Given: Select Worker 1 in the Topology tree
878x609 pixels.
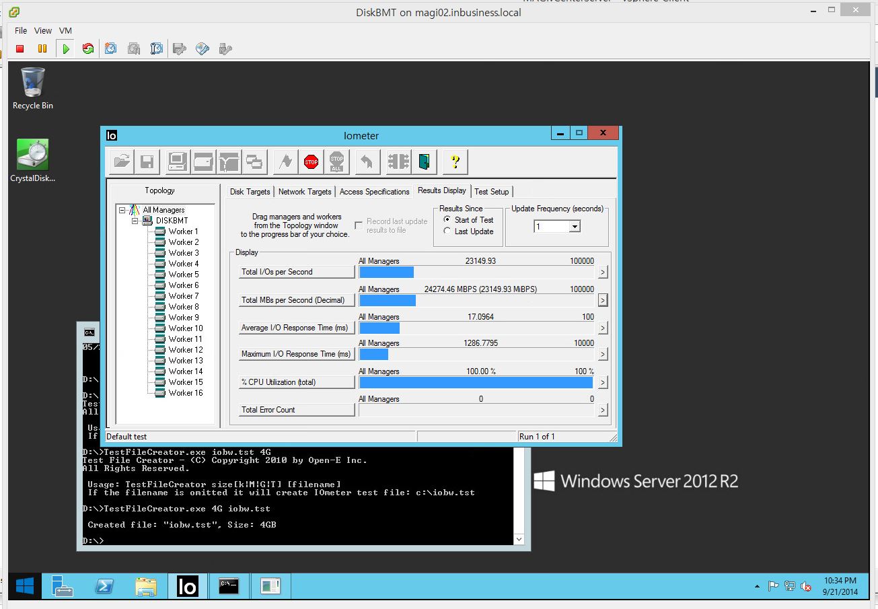Looking at the screenshot, I should tap(183, 231).
